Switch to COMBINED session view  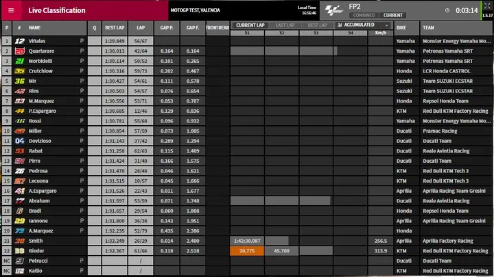click(x=364, y=15)
